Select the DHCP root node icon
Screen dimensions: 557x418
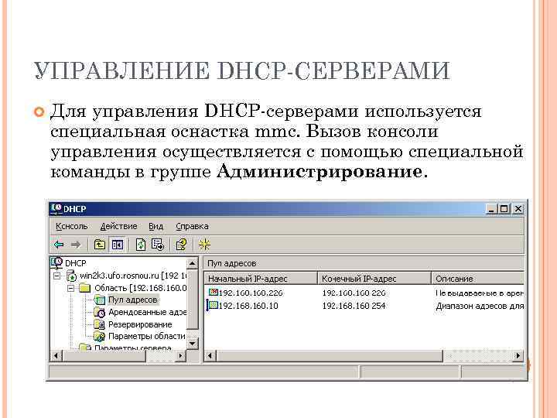(56, 263)
